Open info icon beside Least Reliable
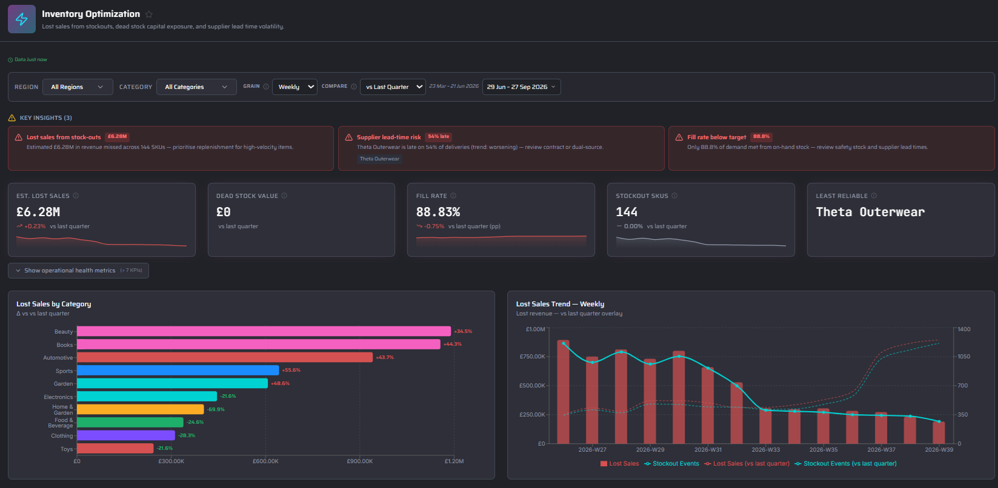 (x=874, y=196)
